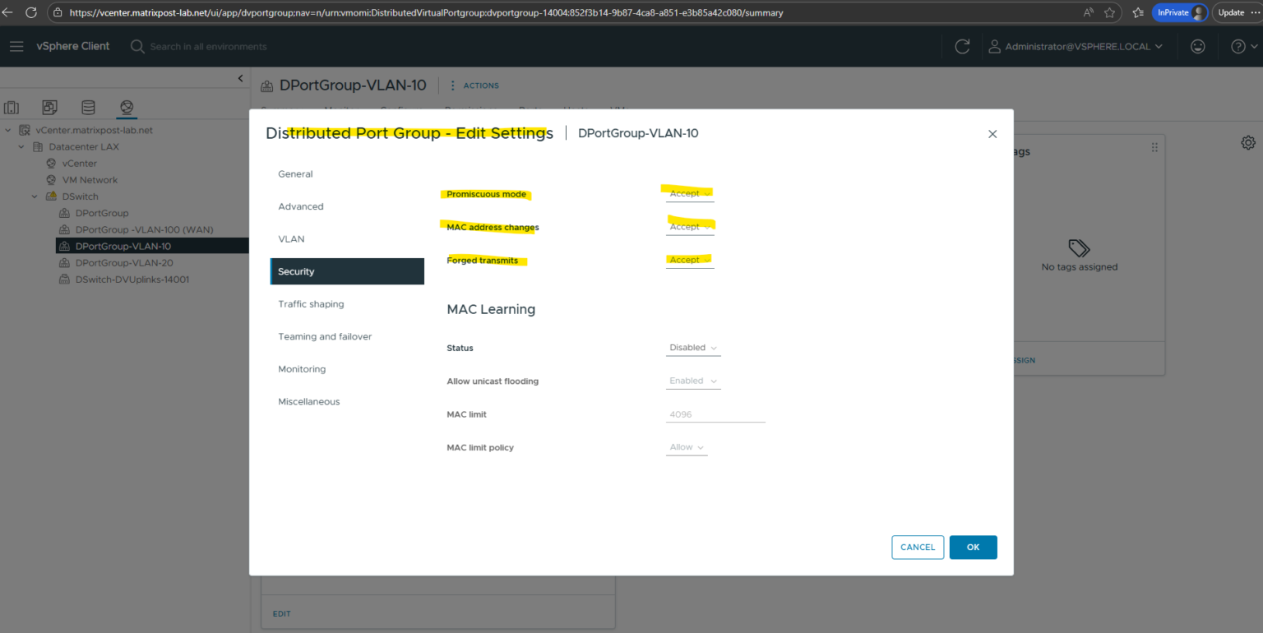Click the OK button
Viewport: 1263px width, 633px height.
point(973,548)
